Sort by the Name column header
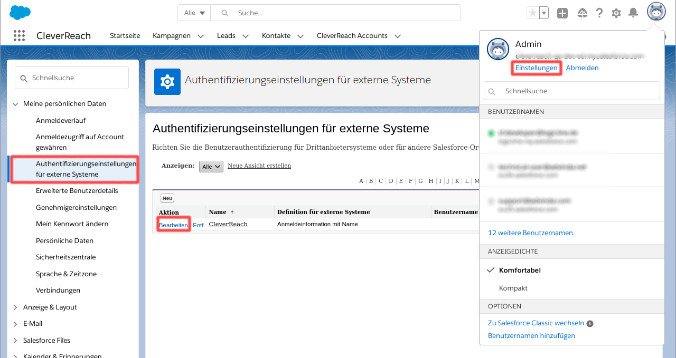The image size is (676, 358). pyautogui.click(x=218, y=212)
